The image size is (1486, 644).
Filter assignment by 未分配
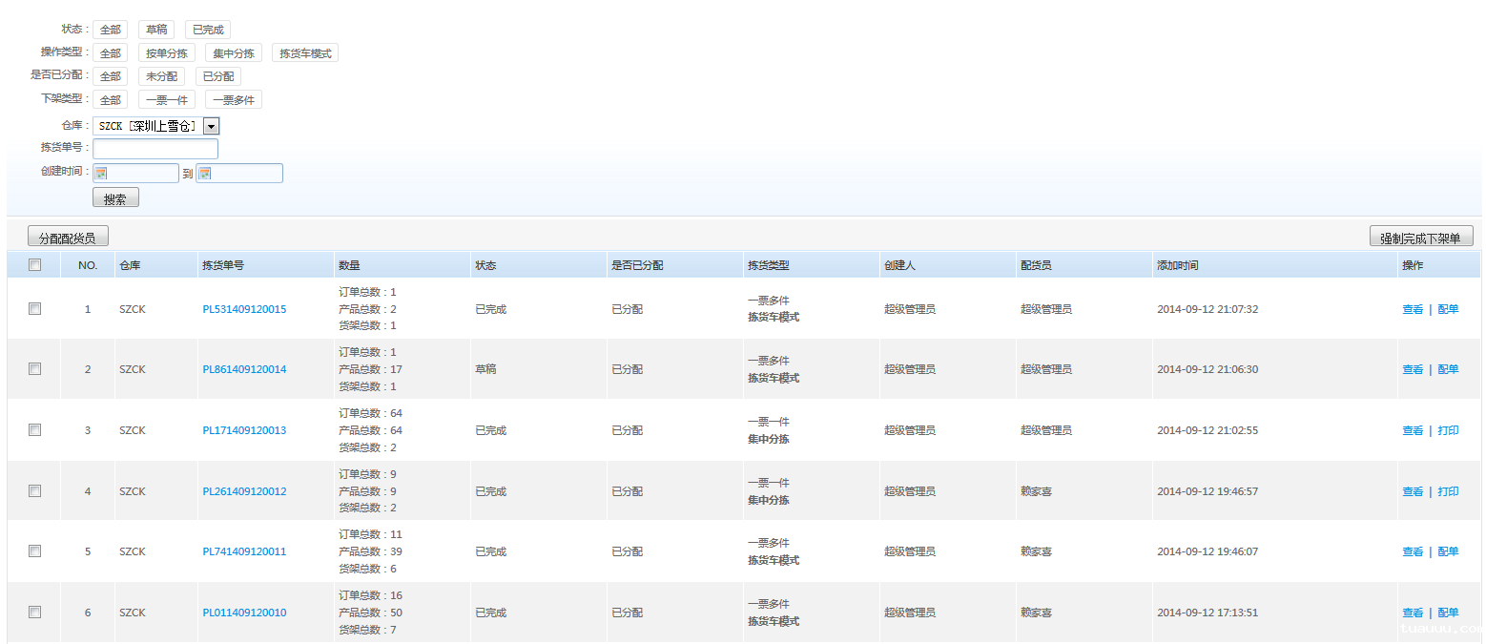(x=161, y=75)
